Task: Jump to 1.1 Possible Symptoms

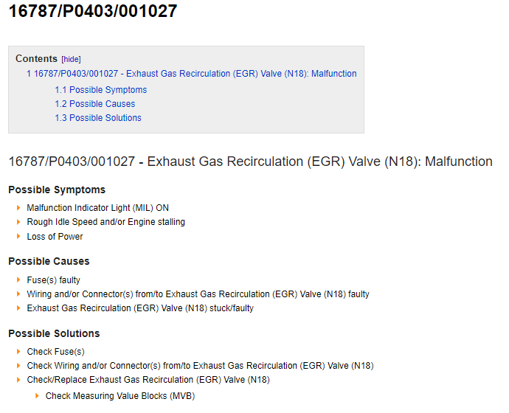Action: 101,90
